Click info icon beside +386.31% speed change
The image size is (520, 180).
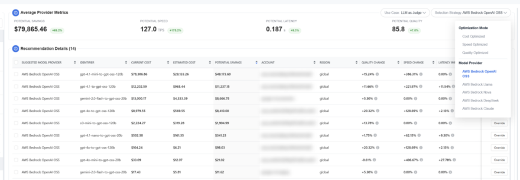[x=421, y=74]
